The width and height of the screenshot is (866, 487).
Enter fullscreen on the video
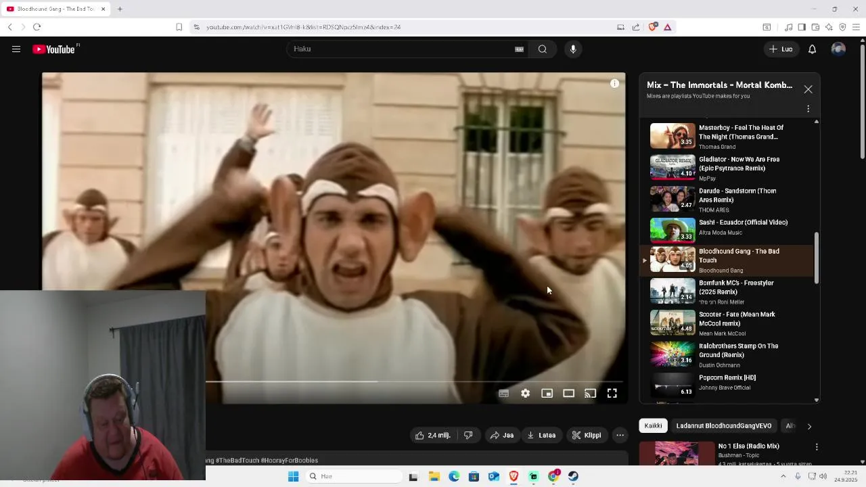click(x=612, y=393)
